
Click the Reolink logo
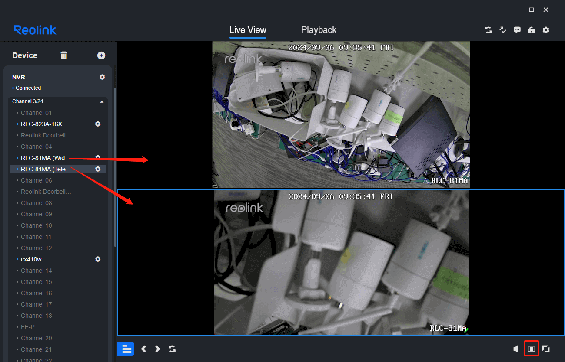tap(35, 30)
